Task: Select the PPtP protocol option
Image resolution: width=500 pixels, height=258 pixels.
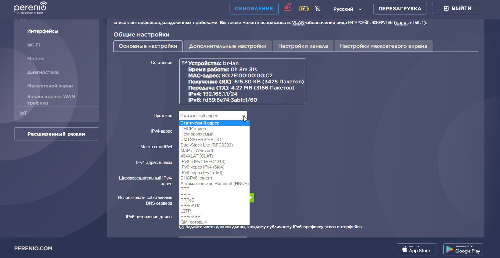Action: pos(214,195)
